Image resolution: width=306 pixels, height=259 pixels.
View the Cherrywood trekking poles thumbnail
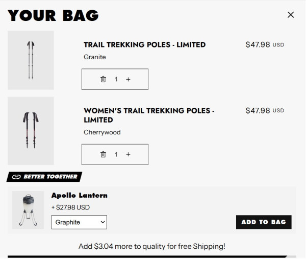tap(31, 131)
